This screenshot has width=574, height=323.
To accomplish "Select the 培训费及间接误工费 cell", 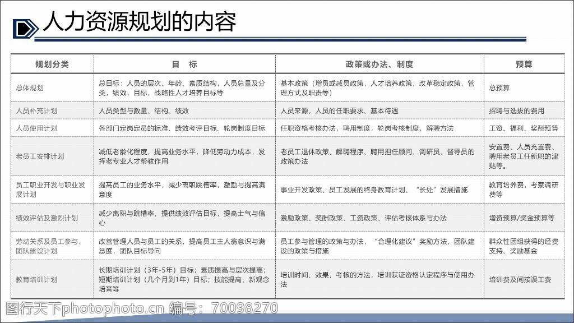I will tap(520, 279).
